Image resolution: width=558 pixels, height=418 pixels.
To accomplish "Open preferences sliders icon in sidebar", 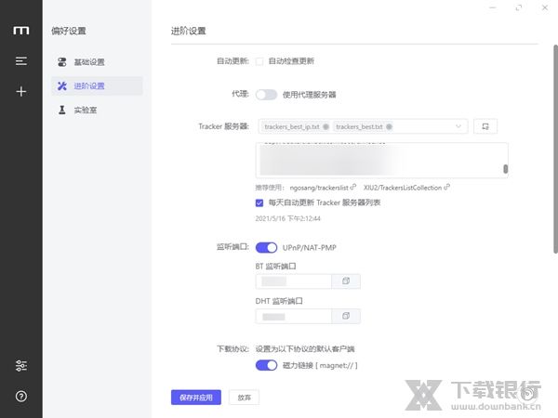I will [21, 365].
